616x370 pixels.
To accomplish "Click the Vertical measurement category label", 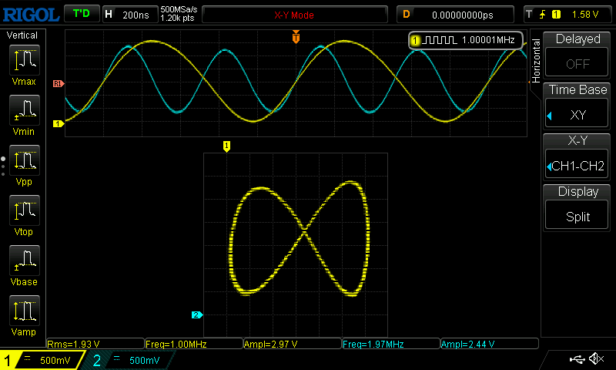I will point(22,35).
